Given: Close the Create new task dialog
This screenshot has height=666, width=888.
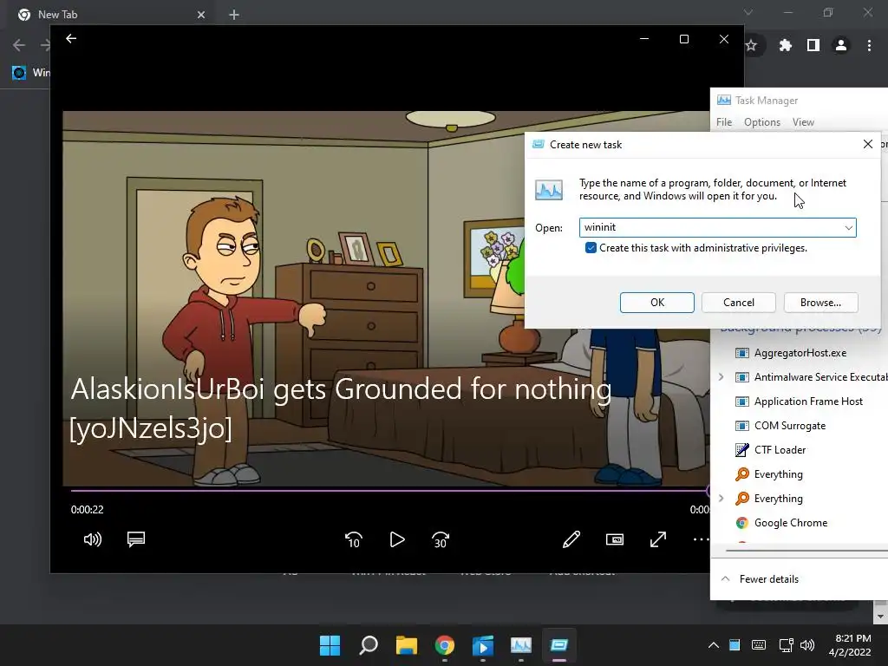Looking at the screenshot, I should click(867, 145).
